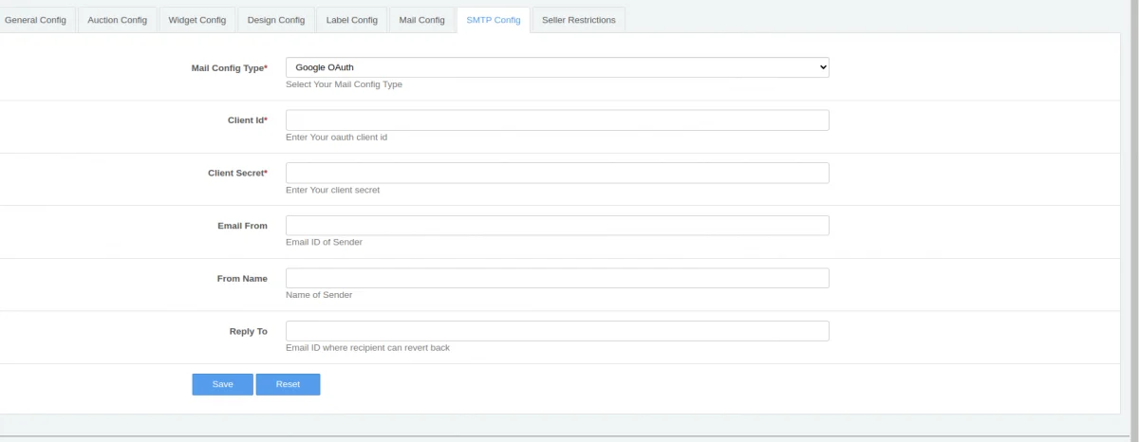Click the From Name text field
The width and height of the screenshot is (1139, 442).
(x=557, y=278)
